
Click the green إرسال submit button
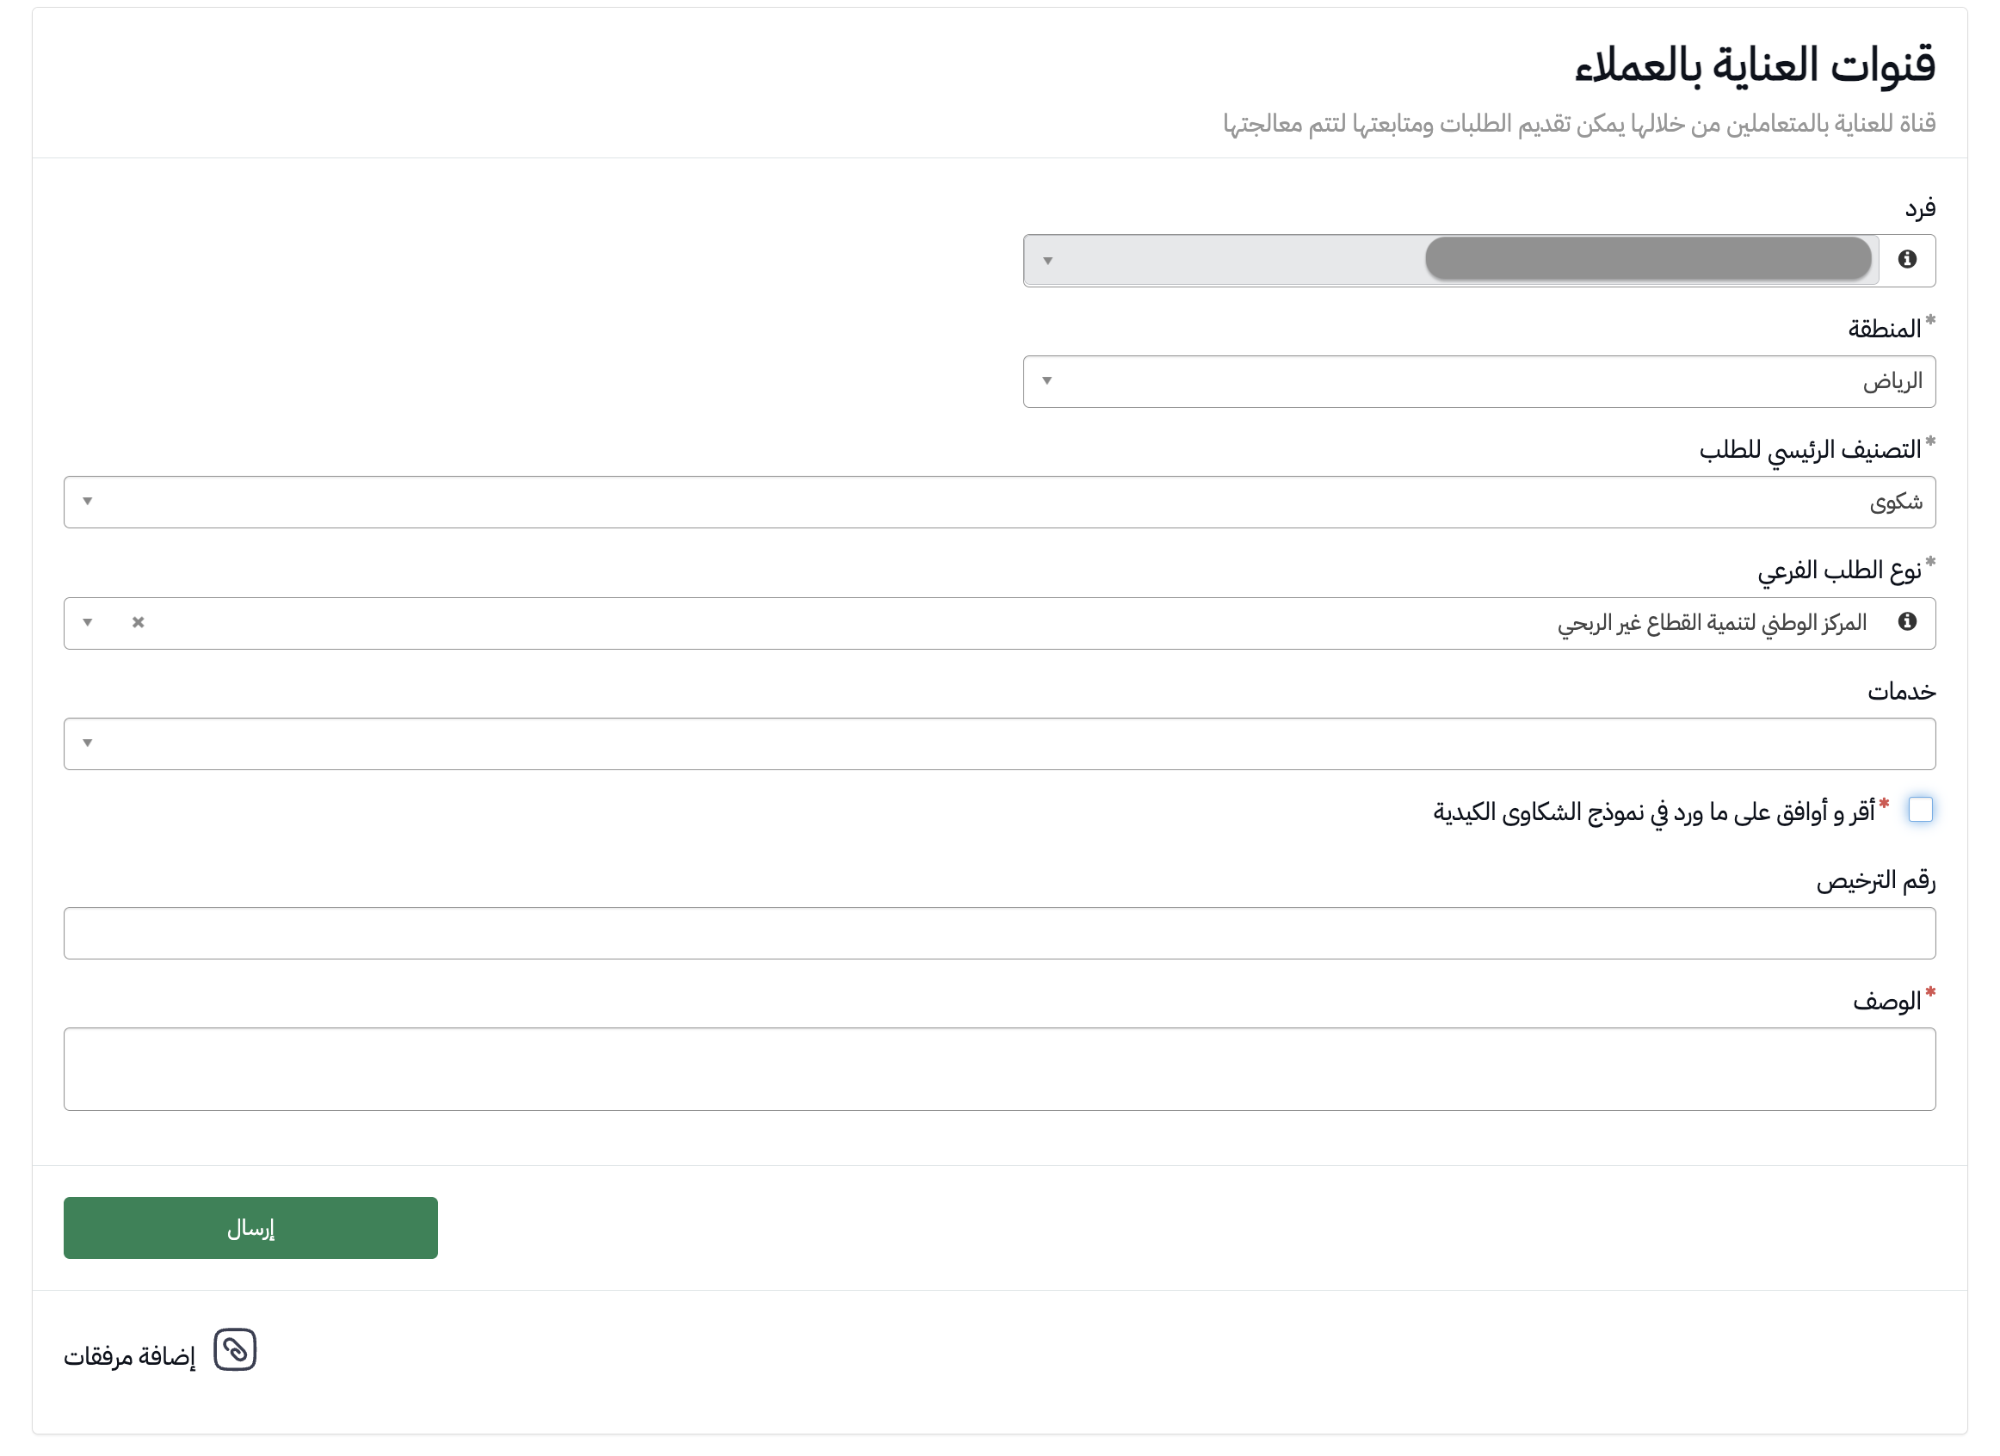pyautogui.click(x=250, y=1228)
